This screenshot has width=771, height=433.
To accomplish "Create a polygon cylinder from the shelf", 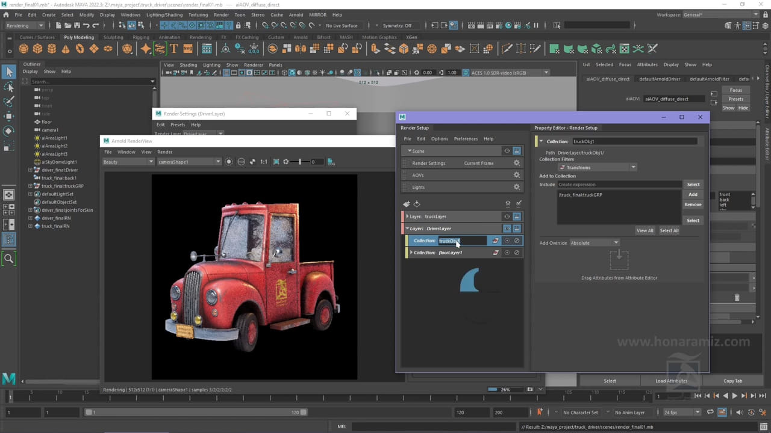I will (x=52, y=49).
